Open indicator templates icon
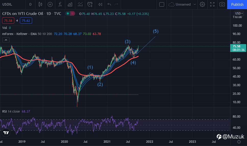Image resolution: width=247 pixels, height=146 pixels. click(80, 4)
